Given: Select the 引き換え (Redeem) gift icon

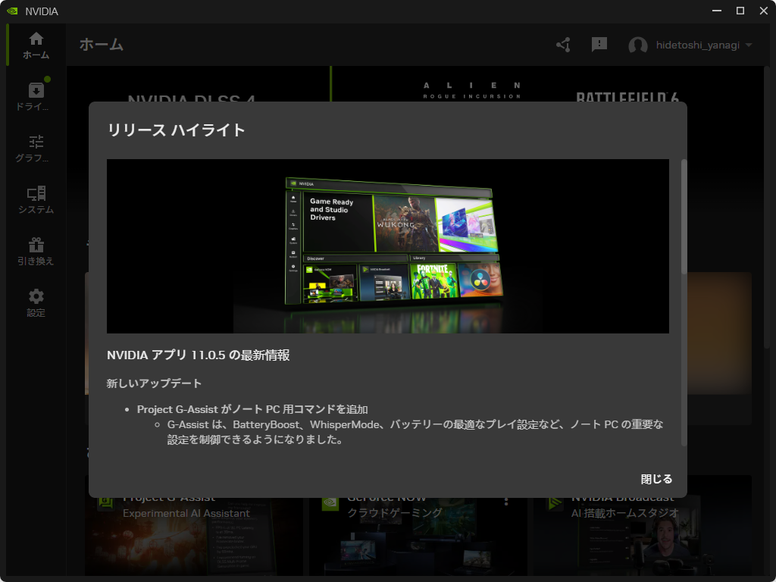Looking at the screenshot, I should coord(35,246).
